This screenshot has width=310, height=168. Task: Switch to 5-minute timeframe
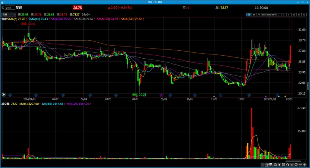click(x=289, y=15)
